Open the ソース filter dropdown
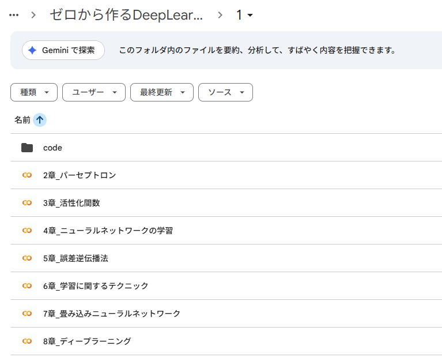The height and width of the screenshot is (361, 442). pos(225,92)
